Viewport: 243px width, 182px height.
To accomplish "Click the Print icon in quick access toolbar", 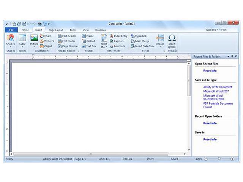I will pyautogui.click(x=39, y=24).
